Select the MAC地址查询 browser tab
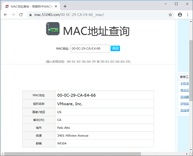The image size is (193, 156). coord(31,6)
